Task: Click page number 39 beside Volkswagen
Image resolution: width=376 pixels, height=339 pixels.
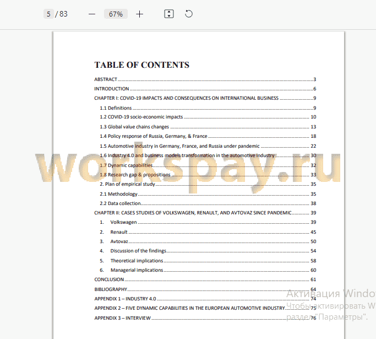Action: point(313,222)
